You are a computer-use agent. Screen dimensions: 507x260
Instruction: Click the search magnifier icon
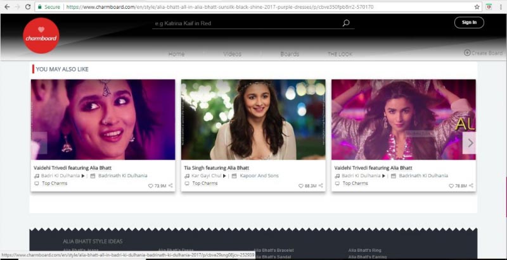(346, 23)
